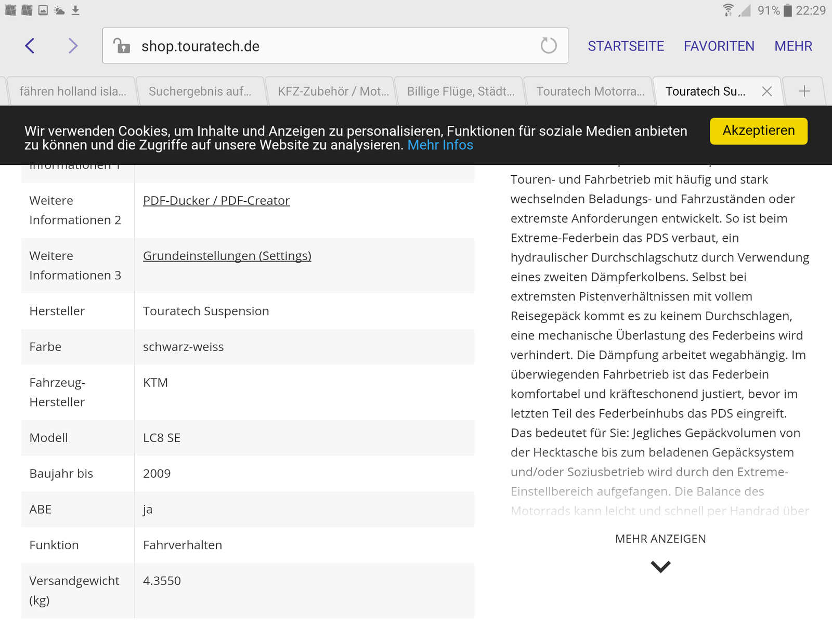Image resolution: width=832 pixels, height=624 pixels.
Task: Expand description with the down chevron
Action: (x=660, y=566)
